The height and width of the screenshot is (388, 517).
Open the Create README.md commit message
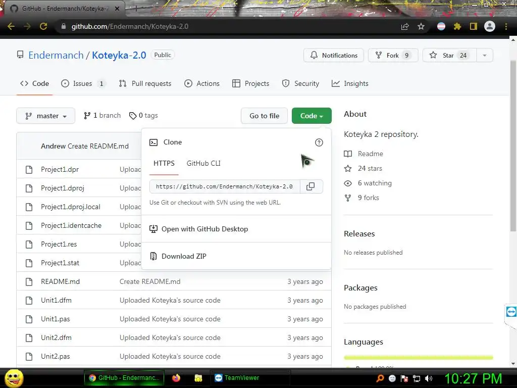click(x=150, y=282)
